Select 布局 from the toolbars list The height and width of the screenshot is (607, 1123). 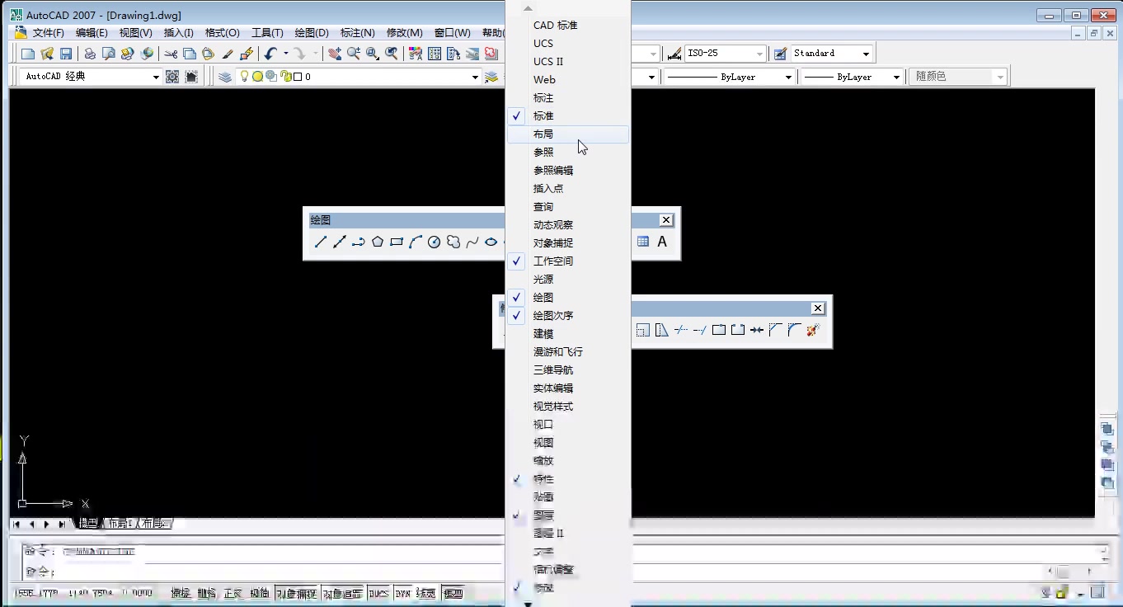[x=543, y=133]
